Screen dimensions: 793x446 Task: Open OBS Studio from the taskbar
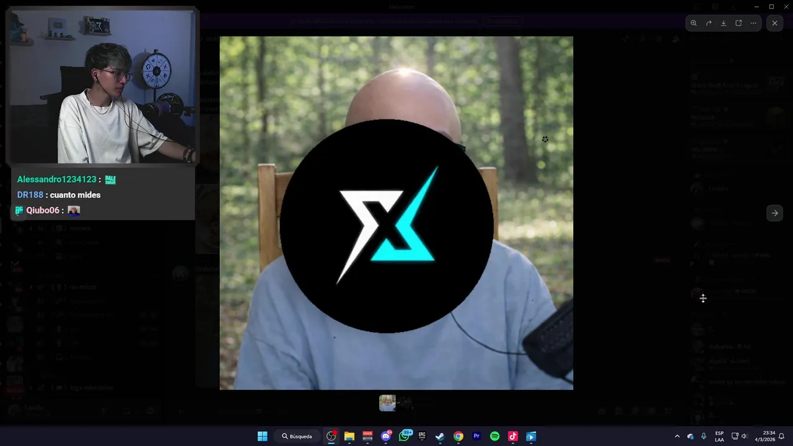pos(331,436)
